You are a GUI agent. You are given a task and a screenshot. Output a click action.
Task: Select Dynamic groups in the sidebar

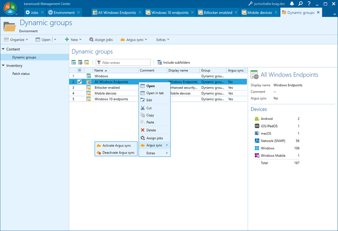35,57
